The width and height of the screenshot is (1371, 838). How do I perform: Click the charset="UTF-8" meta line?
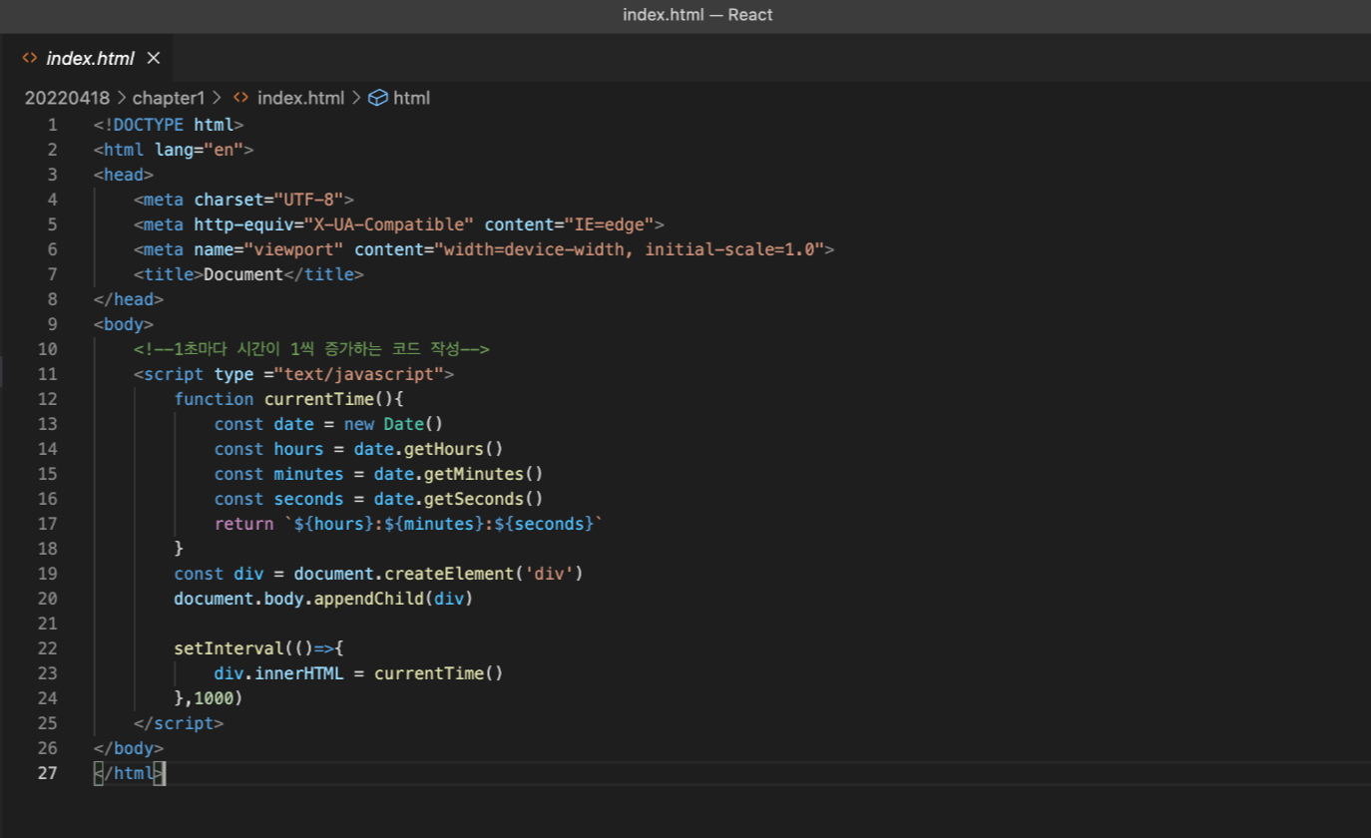pyautogui.click(x=243, y=200)
